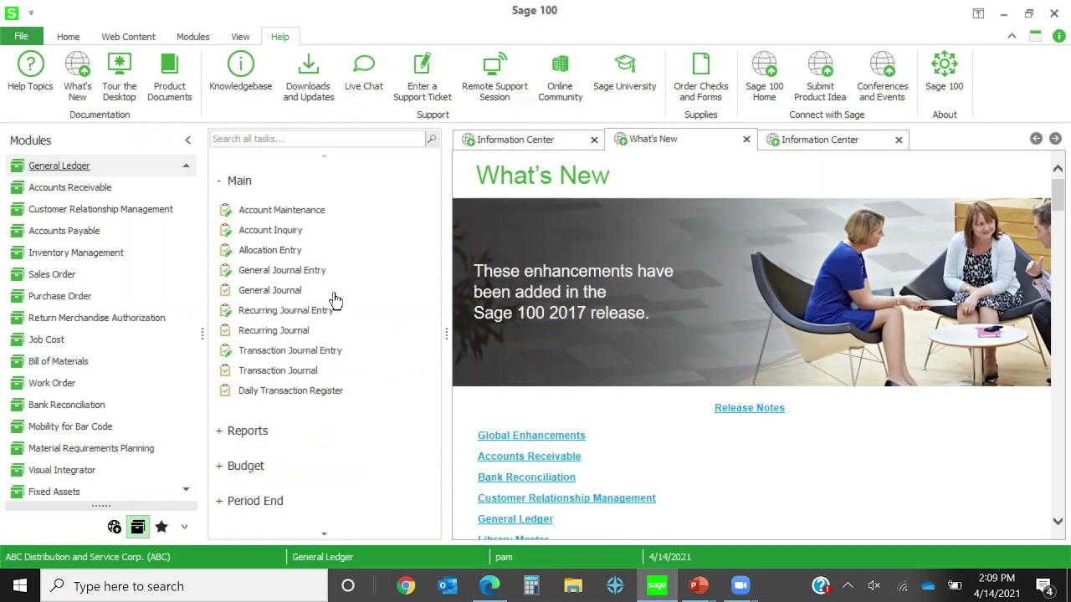
Task: Expand the Budget task group
Action: pyautogui.click(x=219, y=466)
